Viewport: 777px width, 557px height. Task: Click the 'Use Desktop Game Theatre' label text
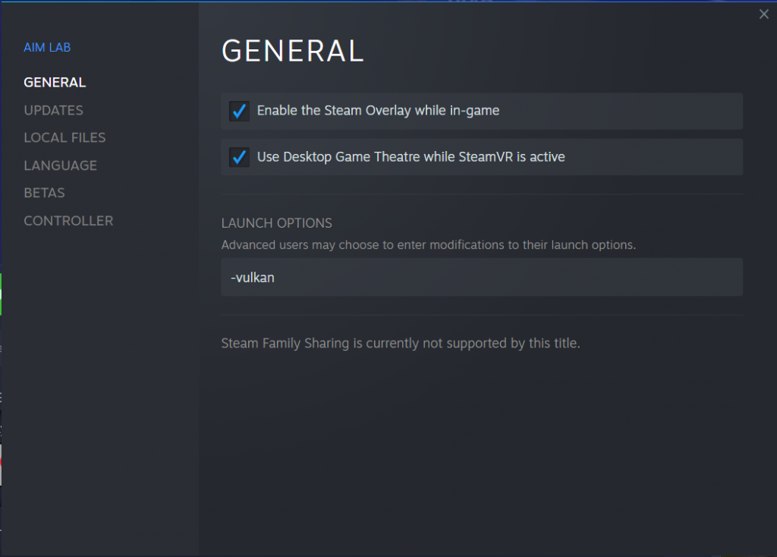point(411,157)
